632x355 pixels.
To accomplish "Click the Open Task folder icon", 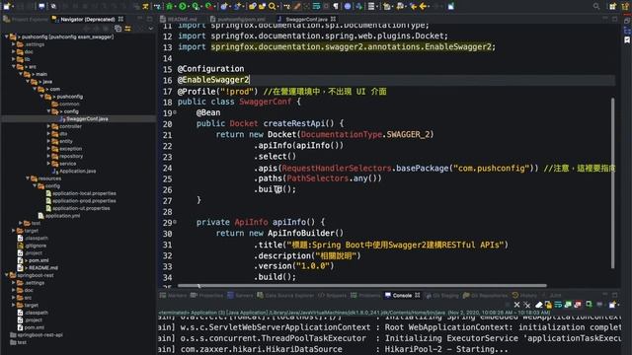I will tap(262, 6).
